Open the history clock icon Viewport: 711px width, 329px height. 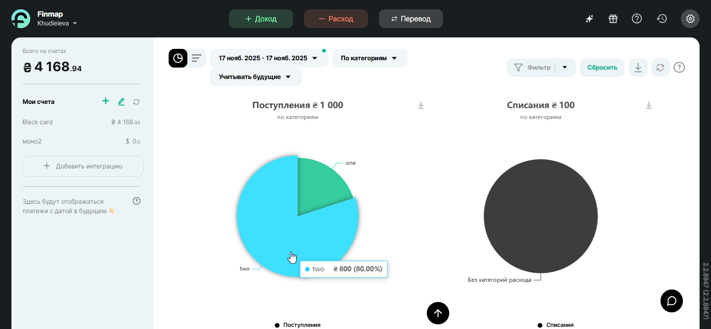[662, 19]
